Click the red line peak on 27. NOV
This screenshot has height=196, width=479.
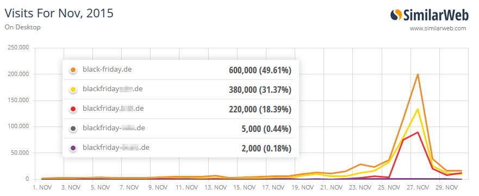418,132
